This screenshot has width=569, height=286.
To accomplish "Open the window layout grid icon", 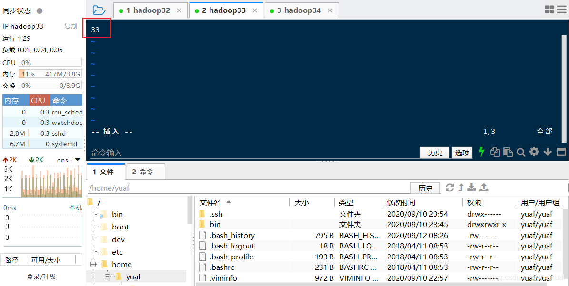I will (549, 10).
